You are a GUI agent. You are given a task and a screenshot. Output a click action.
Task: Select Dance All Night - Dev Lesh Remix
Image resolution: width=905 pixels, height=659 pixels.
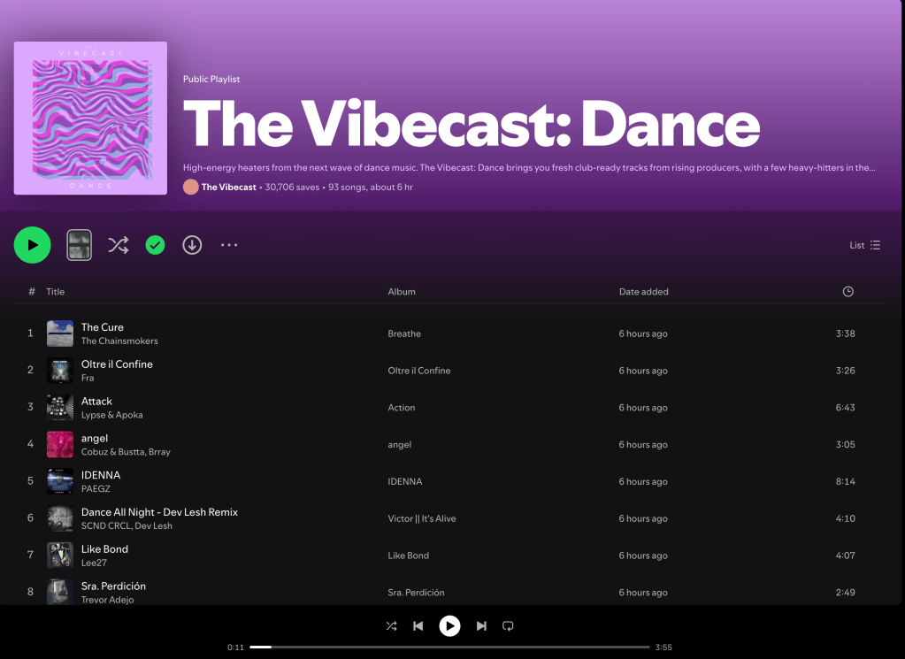(159, 512)
